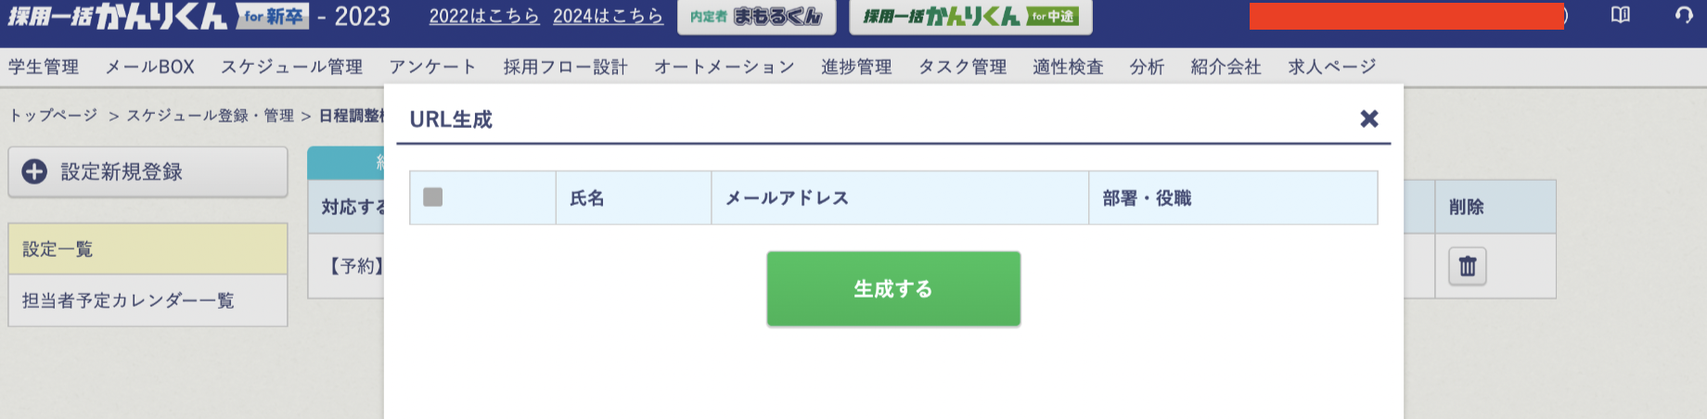The image size is (1707, 419).
Task: Open the メールBOX menu
Action: click(149, 67)
